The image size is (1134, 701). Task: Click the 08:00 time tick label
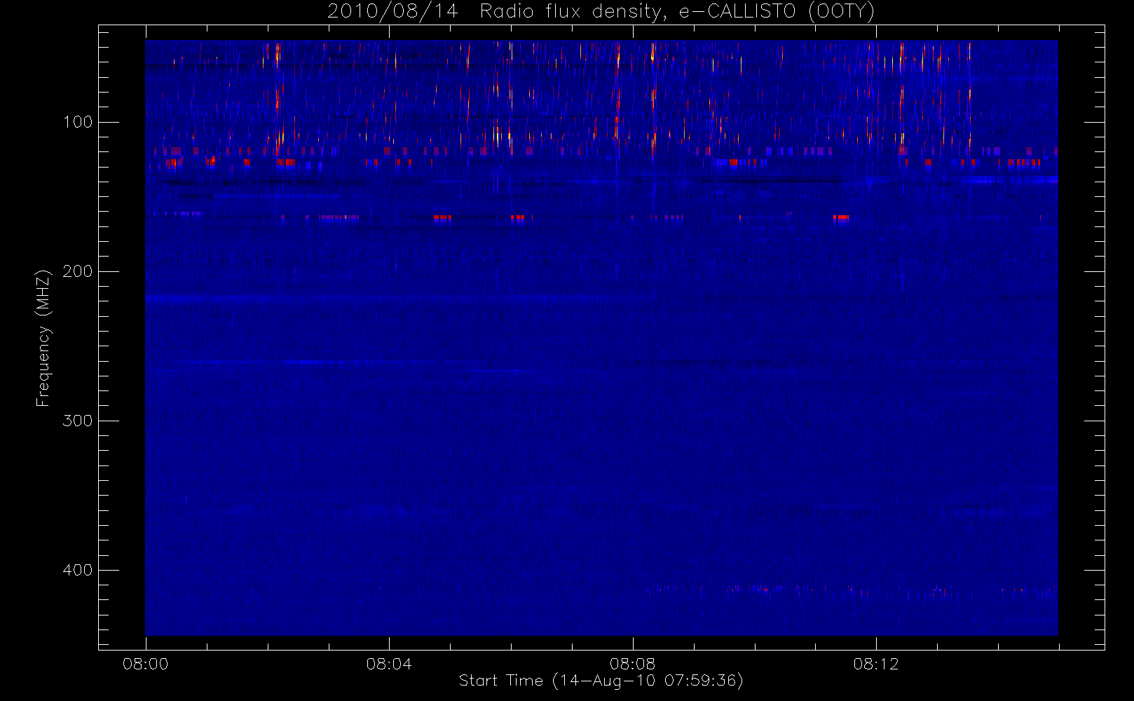click(146, 664)
